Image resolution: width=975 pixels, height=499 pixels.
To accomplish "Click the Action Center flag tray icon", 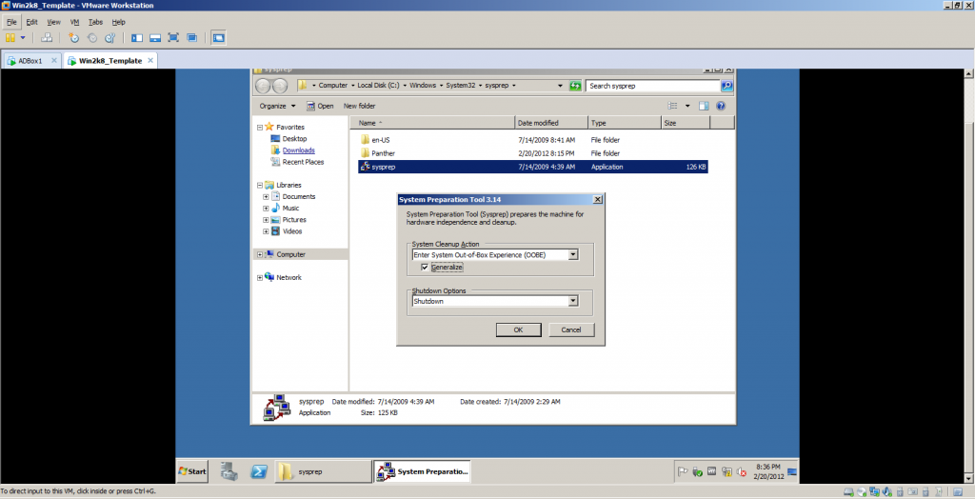I will (x=682, y=472).
